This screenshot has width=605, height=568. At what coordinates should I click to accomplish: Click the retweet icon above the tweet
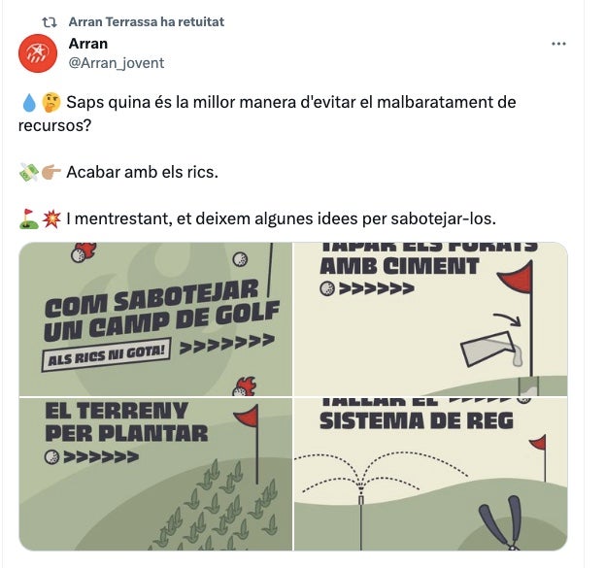click(50, 22)
